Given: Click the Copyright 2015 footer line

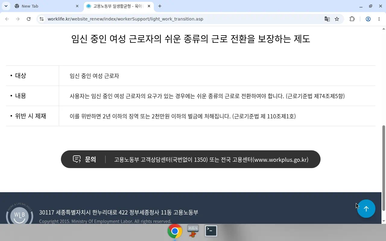Looking at the screenshot, I should tap(105, 221).
